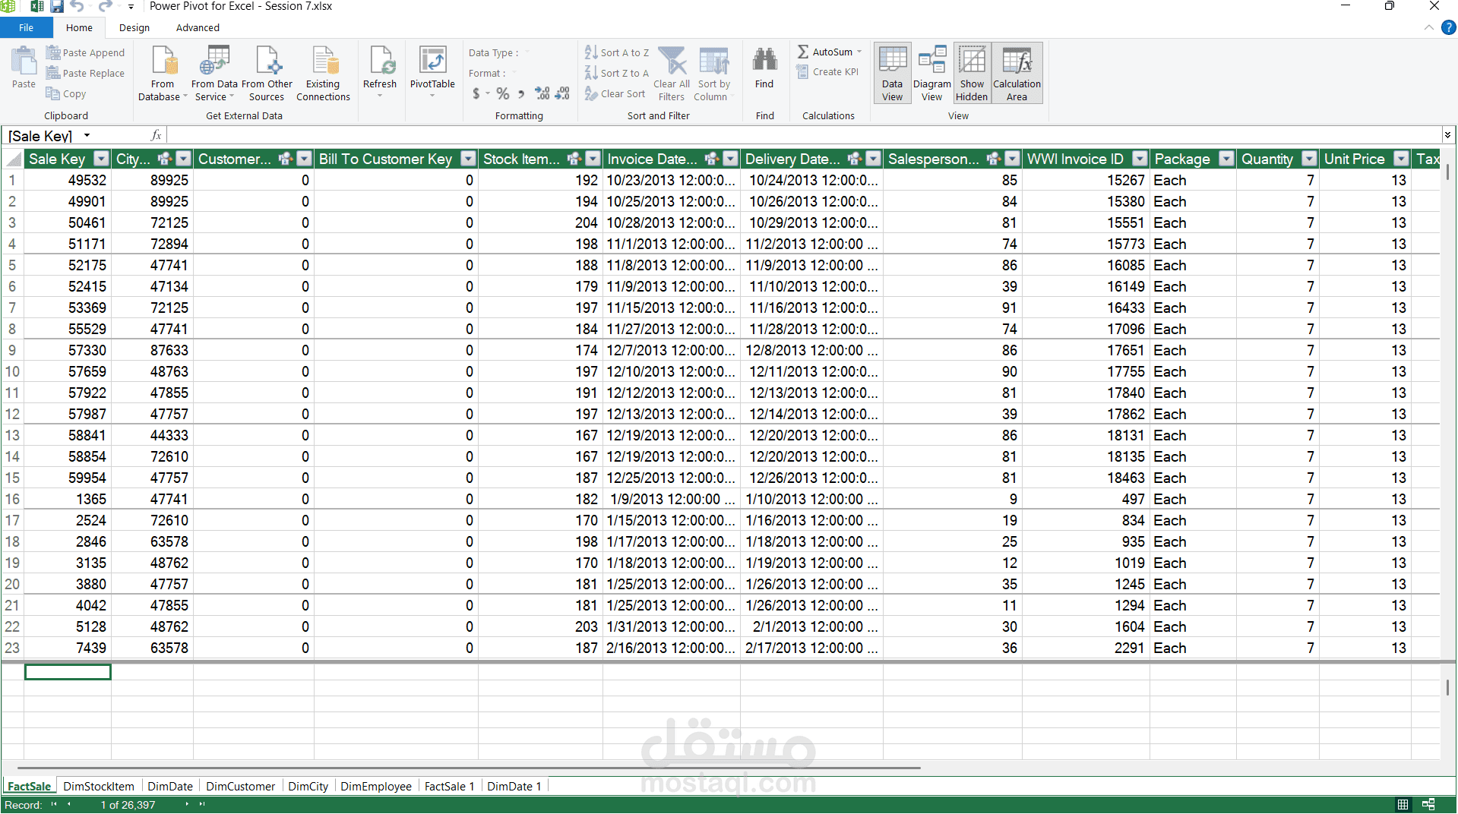Screen dimensions: 1458x814
Task: Select the highlighted calculation area cell
Action: tap(68, 672)
